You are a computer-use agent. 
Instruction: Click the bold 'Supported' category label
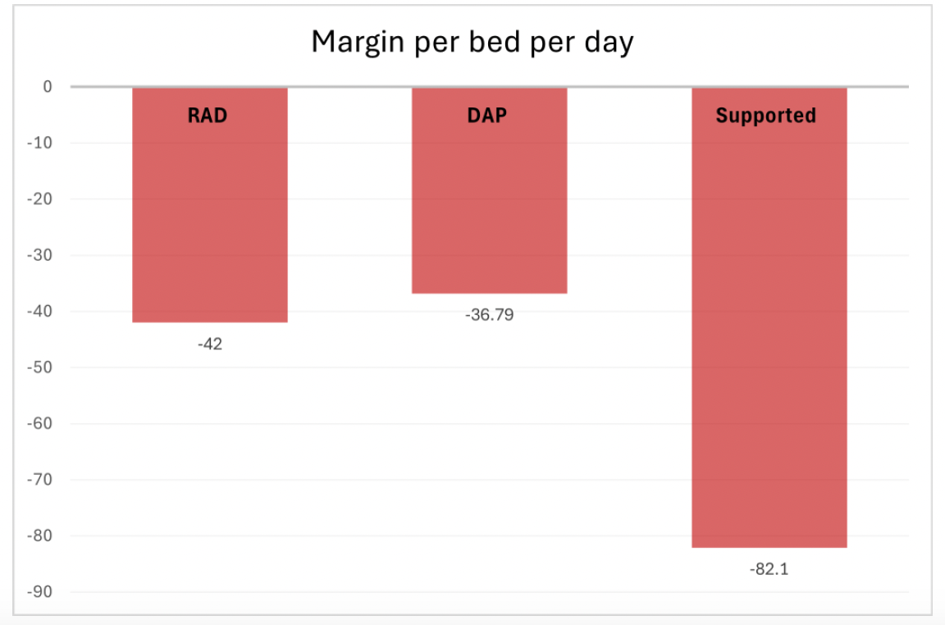tap(766, 116)
